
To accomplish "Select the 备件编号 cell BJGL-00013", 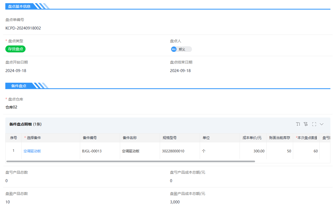I will [x=92, y=151].
